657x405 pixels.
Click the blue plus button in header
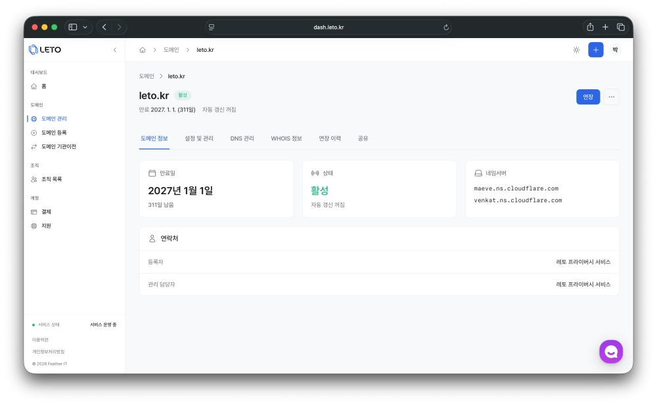595,50
